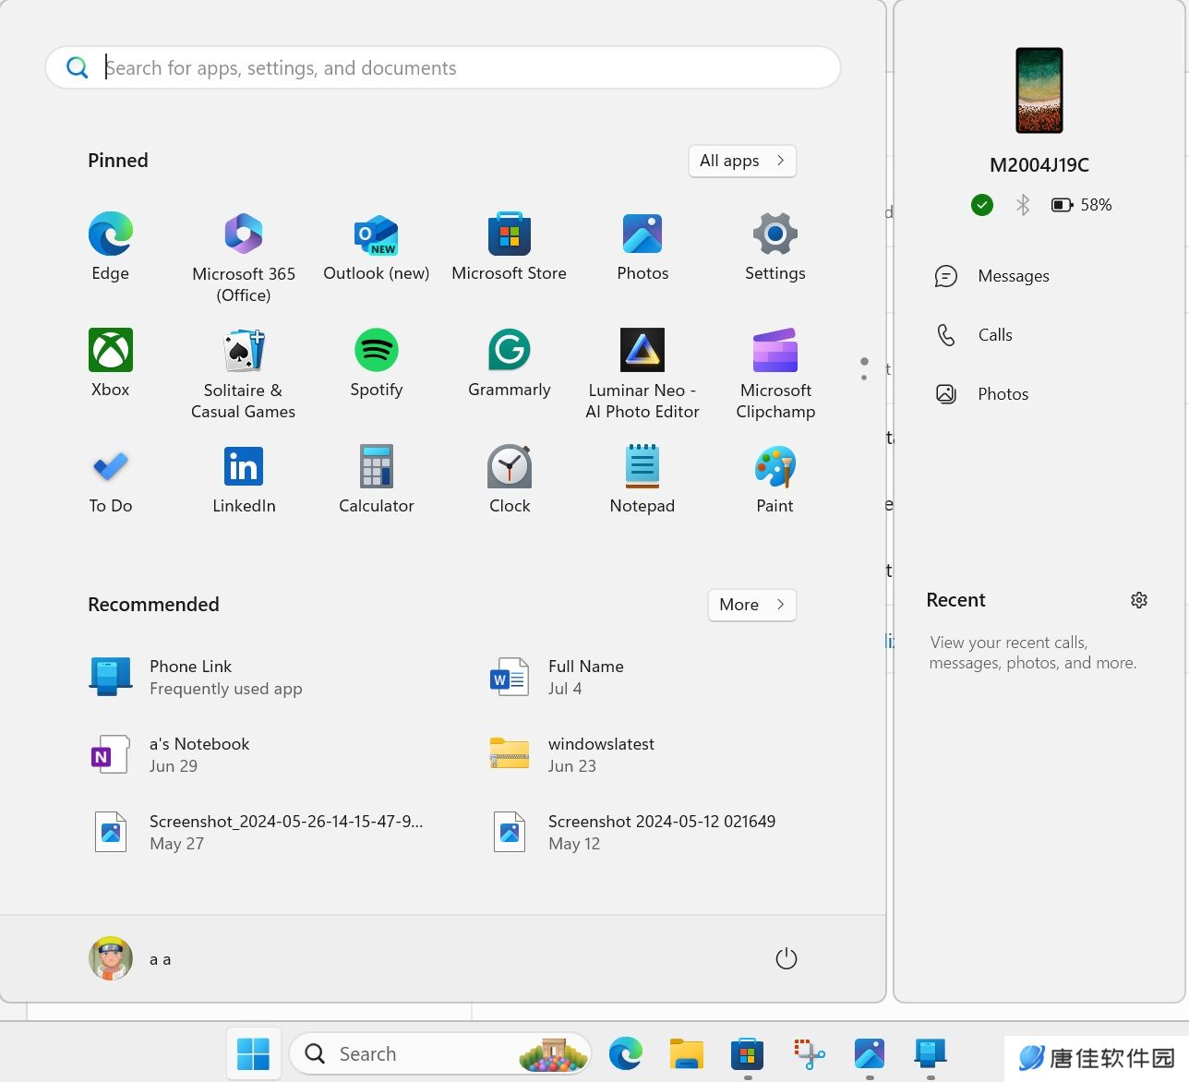This screenshot has height=1082, width=1189.
Task: Go to next pinned apps page dot
Action: (864, 377)
